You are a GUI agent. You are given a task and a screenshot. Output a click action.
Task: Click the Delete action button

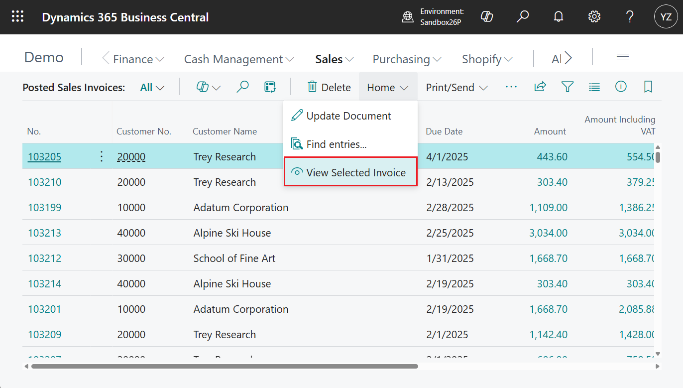click(x=330, y=87)
